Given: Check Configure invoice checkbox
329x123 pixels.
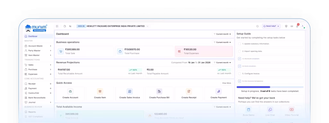Looking at the screenshot, I should [240, 74].
